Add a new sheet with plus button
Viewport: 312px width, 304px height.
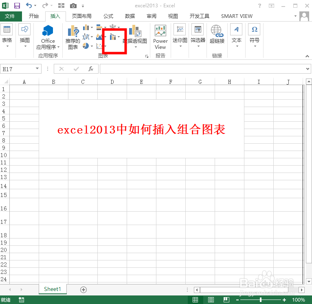83,290
